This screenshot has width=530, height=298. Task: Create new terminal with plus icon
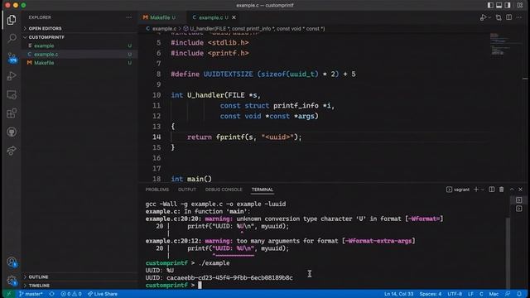[x=476, y=190]
